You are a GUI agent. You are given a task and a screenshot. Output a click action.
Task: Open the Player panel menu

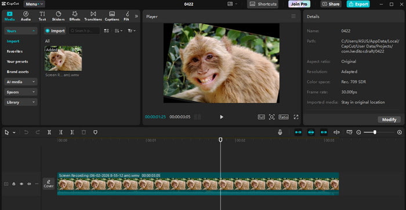click(x=293, y=17)
